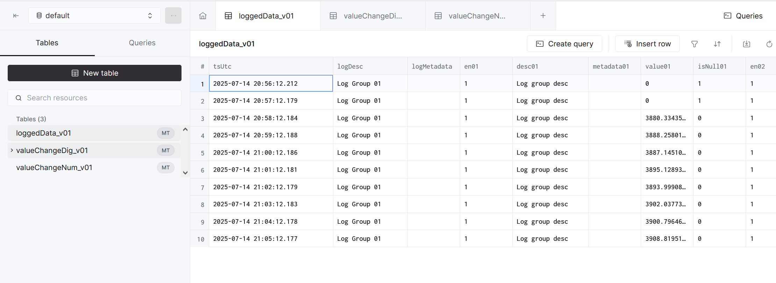This screenshot has width=776, height=283.
Task: Expand the valueChangeDig_v01 table tree item
Action: point(12,150)
